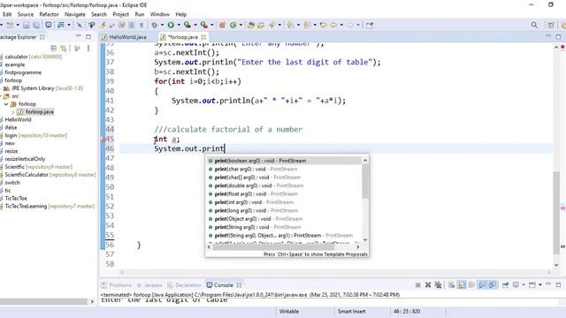Click the Run forloop green play button

pos(171,25)
